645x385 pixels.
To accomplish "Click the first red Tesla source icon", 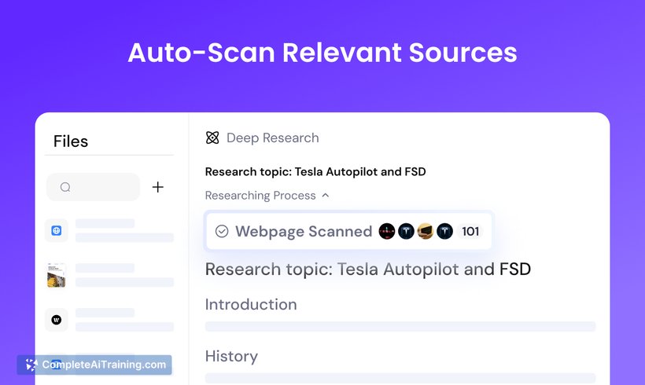I will pos(387,231).
